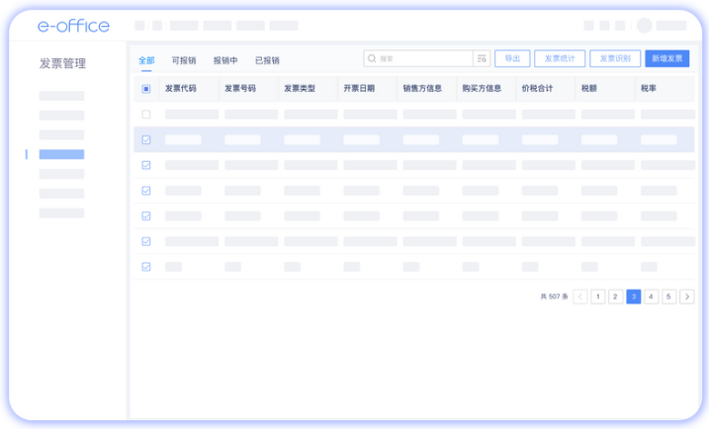Open 发票识别 for invoice recognition
709x429 pixels.
point(615,59)
